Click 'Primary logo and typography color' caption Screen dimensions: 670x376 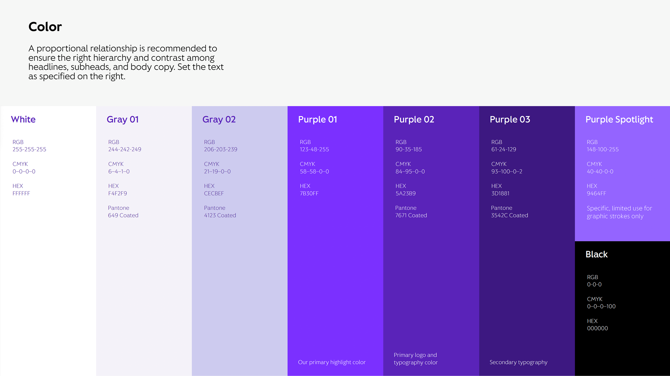[415, 359]
